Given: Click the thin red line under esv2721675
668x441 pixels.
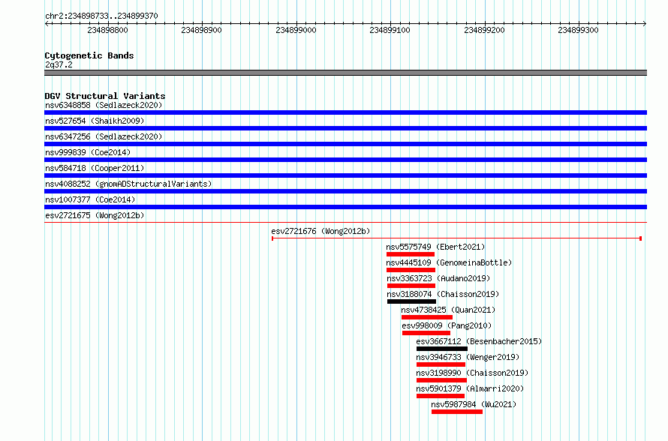Looking at the screenshot, I should tap(345, 222).
